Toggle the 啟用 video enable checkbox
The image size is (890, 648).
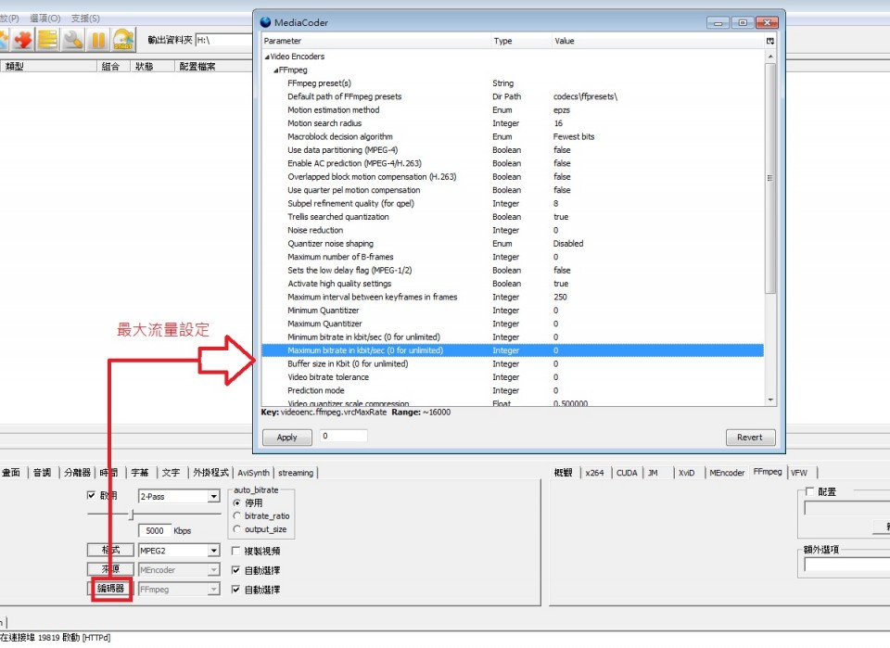click(91, 496)
